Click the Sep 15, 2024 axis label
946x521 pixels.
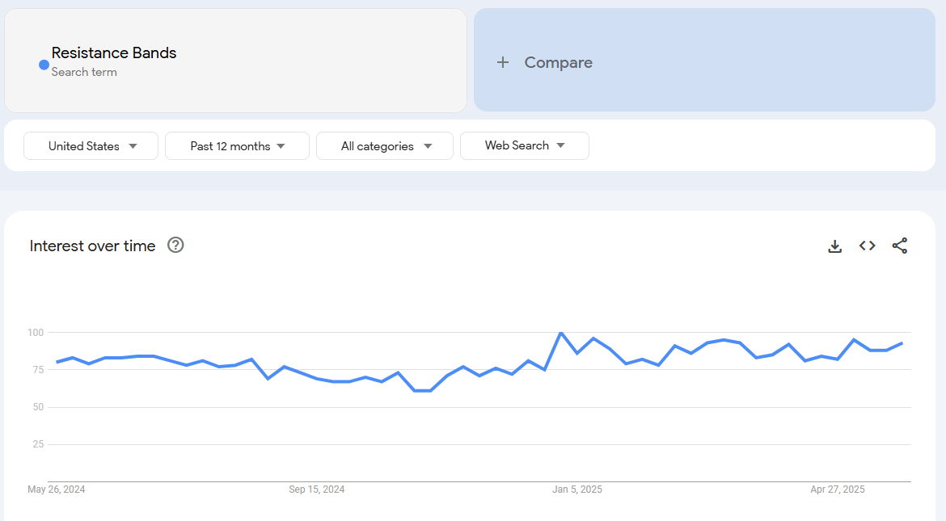click(x=316, y=489)
